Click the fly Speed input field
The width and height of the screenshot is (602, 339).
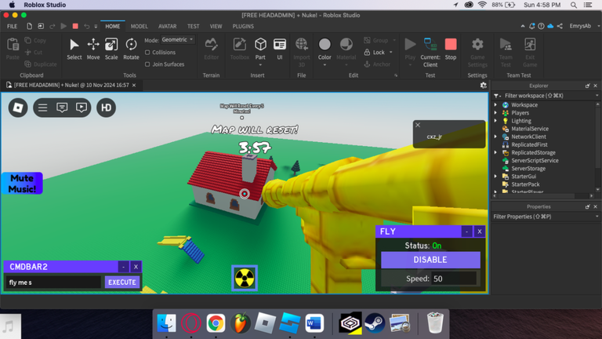(454, 279)
